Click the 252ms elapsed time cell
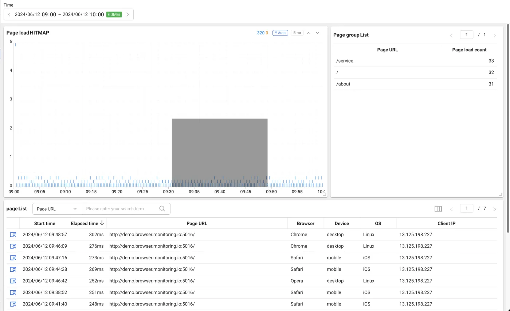This screenshot has height=311, width=510. (x=96, y=281)
